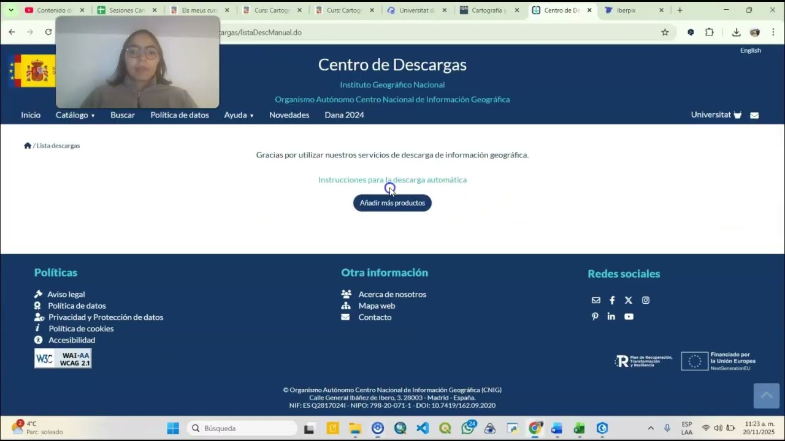Open the weather widget on the taskbar
This screenshot has height=441, width=785.
click(38, 428)
